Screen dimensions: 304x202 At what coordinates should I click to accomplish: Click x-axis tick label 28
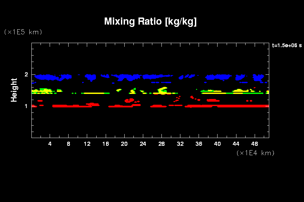[161, 144]
